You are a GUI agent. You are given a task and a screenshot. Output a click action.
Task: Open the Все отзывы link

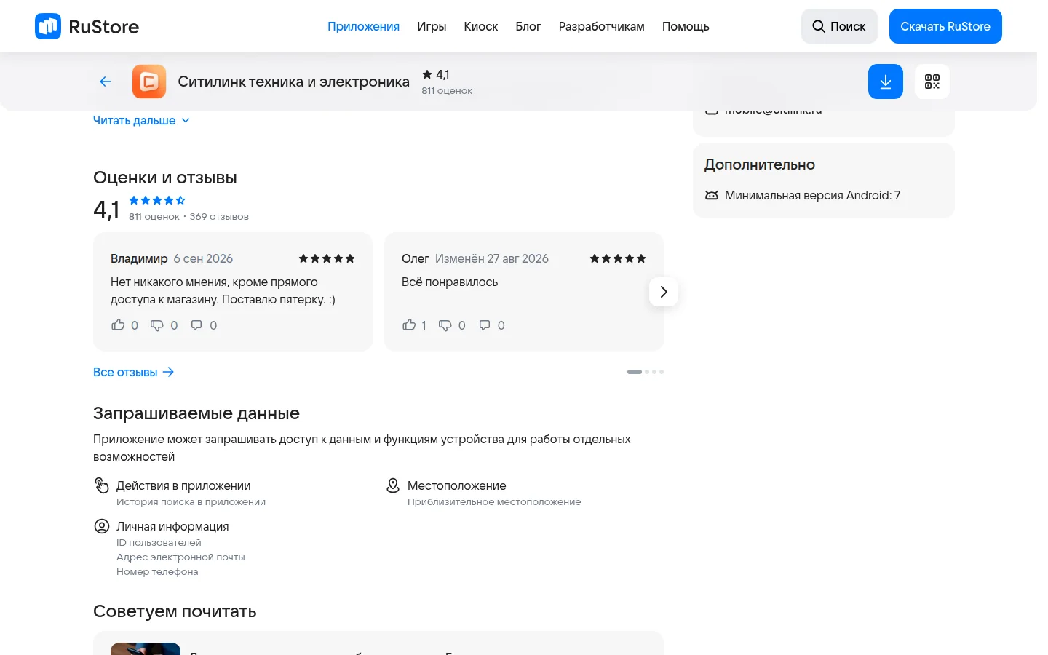click(x=134, y=372)
